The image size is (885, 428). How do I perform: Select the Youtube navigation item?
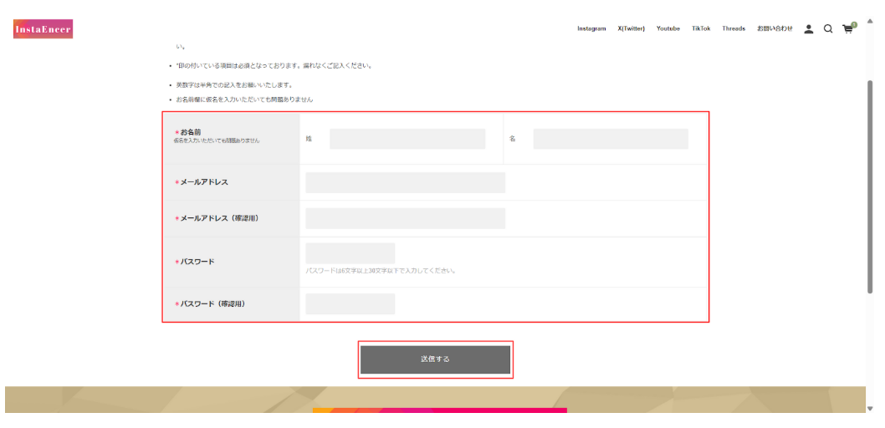click(668, 29)
